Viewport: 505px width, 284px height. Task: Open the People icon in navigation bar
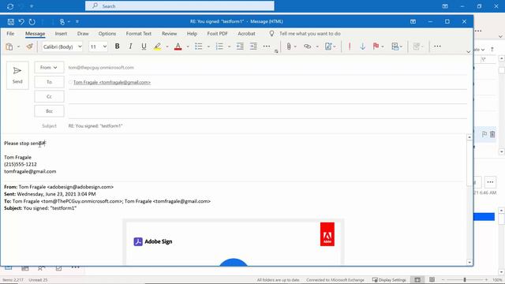[41, 268]
